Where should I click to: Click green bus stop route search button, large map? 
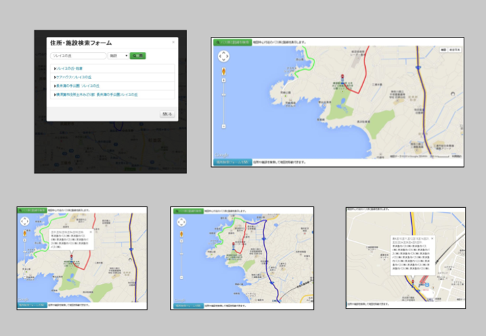(231, 41)
